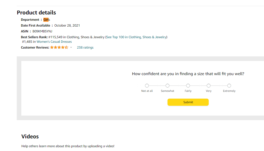Click the upload a video help text
264x151 pixels.
[68, 146]
